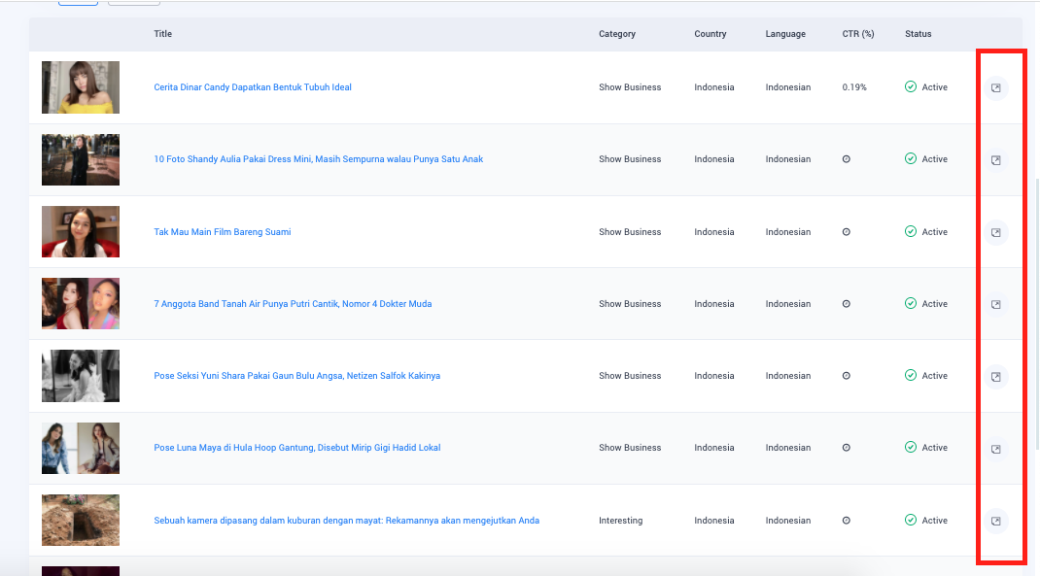Viewport: 1040px width, 576px height.
Task: Click open-in-new icon for 10 Foto Shandy Aulia row
Action: [x=995, y=160]
